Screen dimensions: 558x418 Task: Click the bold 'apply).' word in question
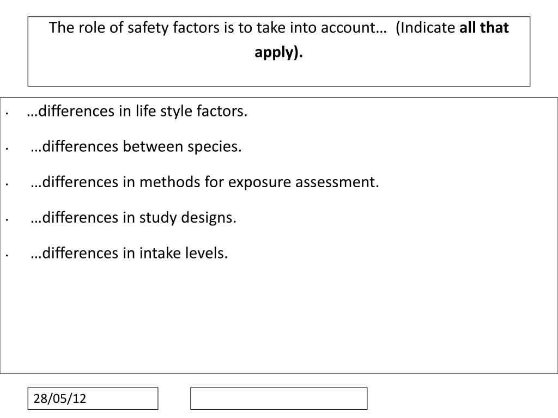pyautogui.click(x=278, y=52)
